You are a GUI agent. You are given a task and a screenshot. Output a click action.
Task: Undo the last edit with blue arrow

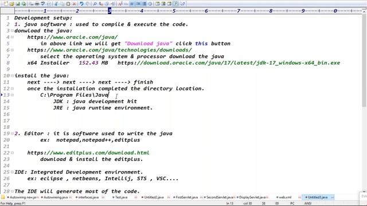pyautogui.click(x=81, y=4)
